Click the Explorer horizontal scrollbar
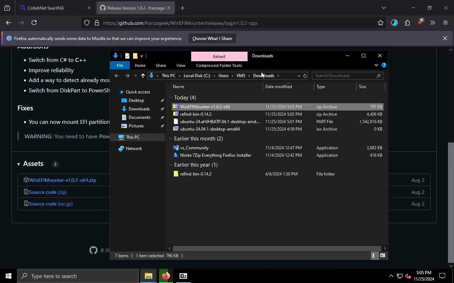Screen dimensions: 454x283 (277, 249)
